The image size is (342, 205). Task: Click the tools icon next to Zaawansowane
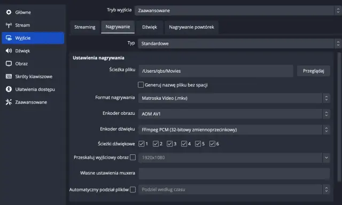coord(9,102)
